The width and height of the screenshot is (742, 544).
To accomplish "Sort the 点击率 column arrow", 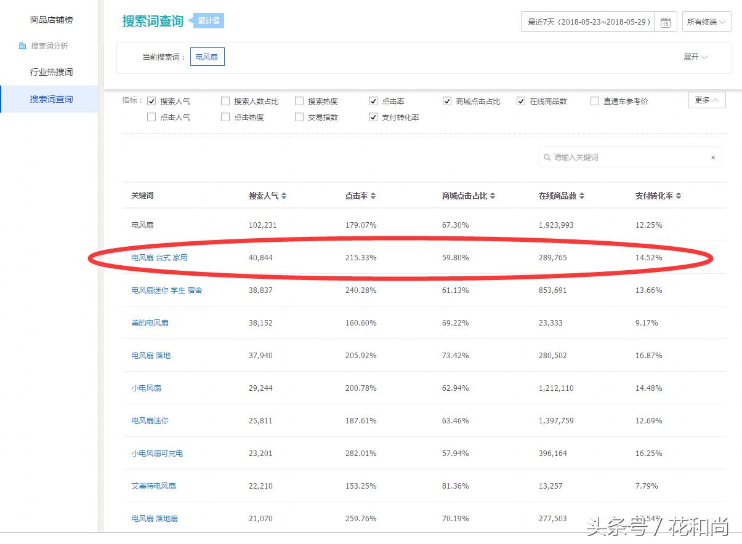I will click(x=374, y=195).
